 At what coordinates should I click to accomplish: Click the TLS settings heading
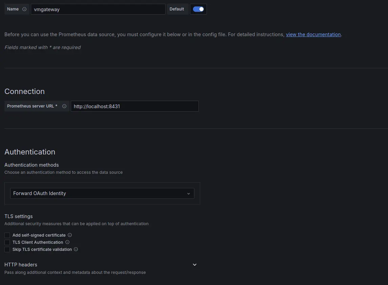pyautogui.click(x=19, y=216)
